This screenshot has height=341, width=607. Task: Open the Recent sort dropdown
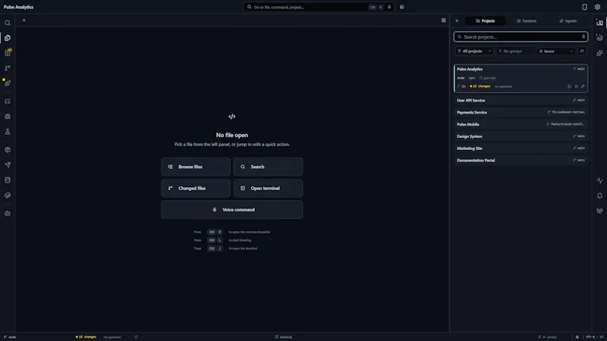pos(556,51)
